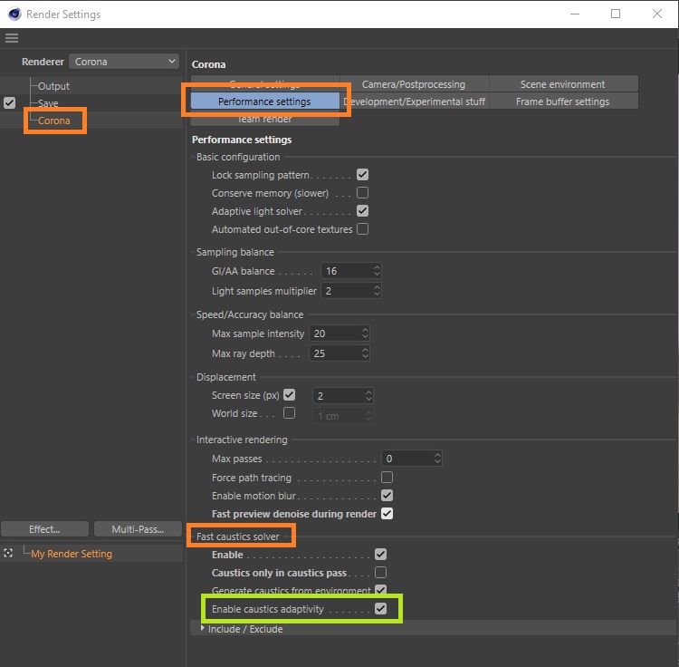The height and width of the screenshot is (667, 679).
Task: Switch to Scene environment tab
Action: click(562, 84)
